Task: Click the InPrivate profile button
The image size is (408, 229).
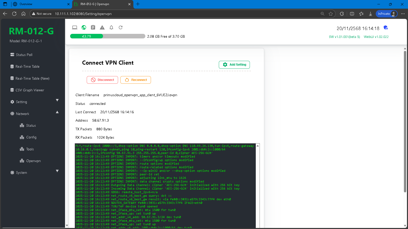Action: 387,14
